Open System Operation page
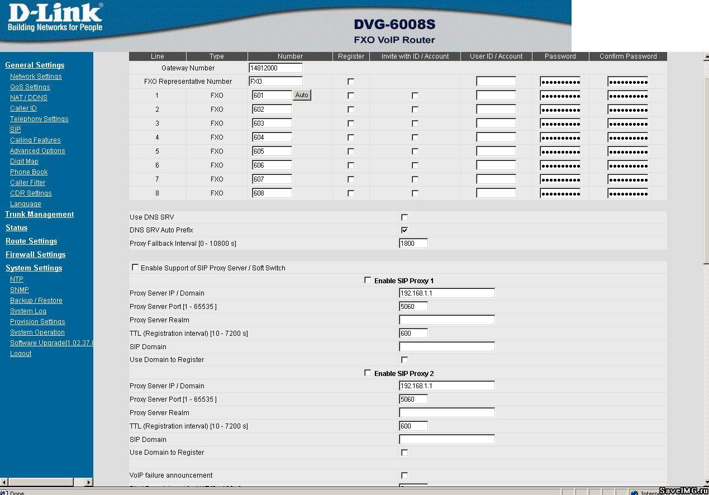Image resolution: width=709 pixels, height=495 pixels. click(37, 332)
